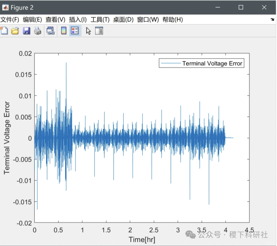
Task: Open the 窗口(W) menu
Action: coord(148,20)
